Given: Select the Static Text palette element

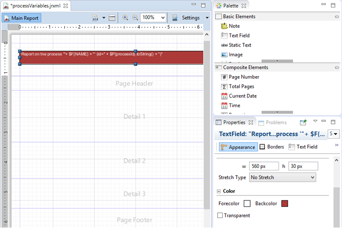Looking at the screenshot, I should [x=240, y=45].
